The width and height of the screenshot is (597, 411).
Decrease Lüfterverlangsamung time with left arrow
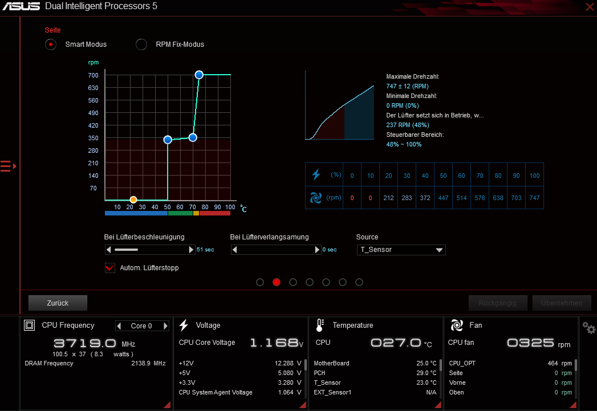pyautogui.click(x=234, y=250)
